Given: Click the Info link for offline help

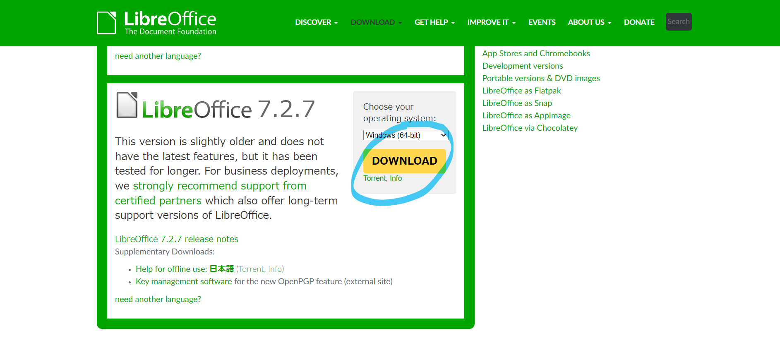Looking at the screenshot, I should pos(275,269).
